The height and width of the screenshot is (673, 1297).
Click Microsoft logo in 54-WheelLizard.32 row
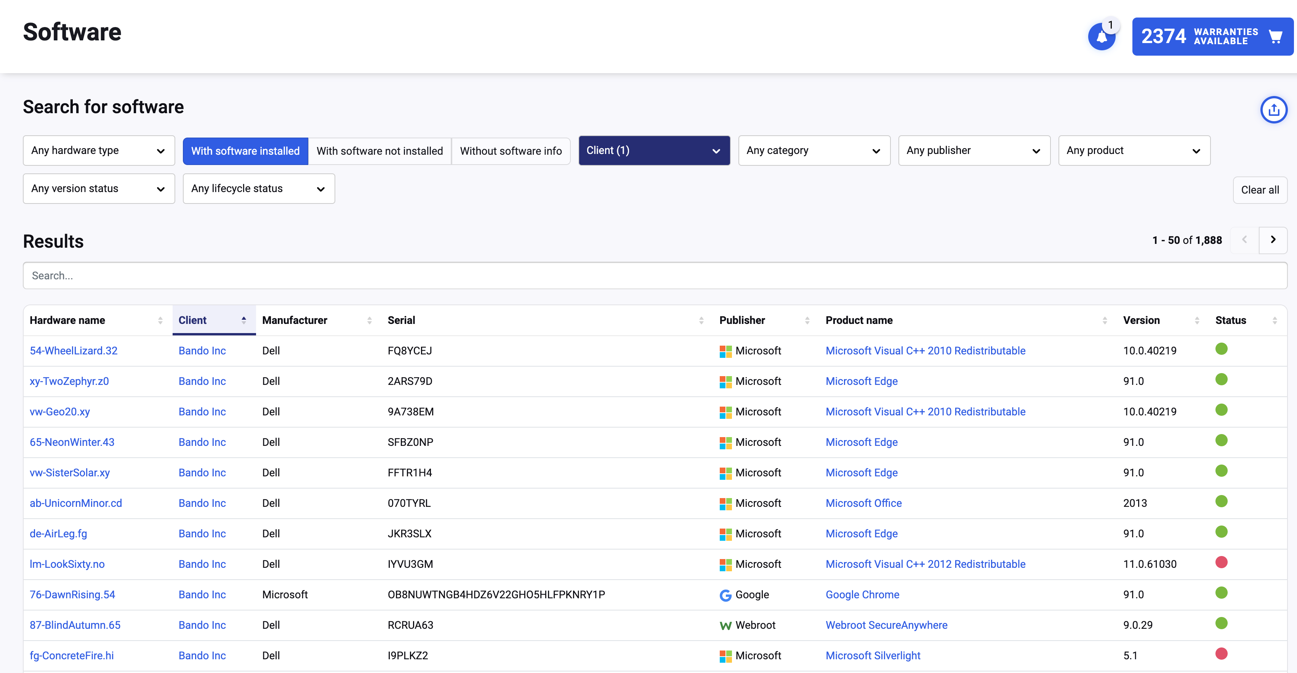pyautogui.click(x=725, y=351)
